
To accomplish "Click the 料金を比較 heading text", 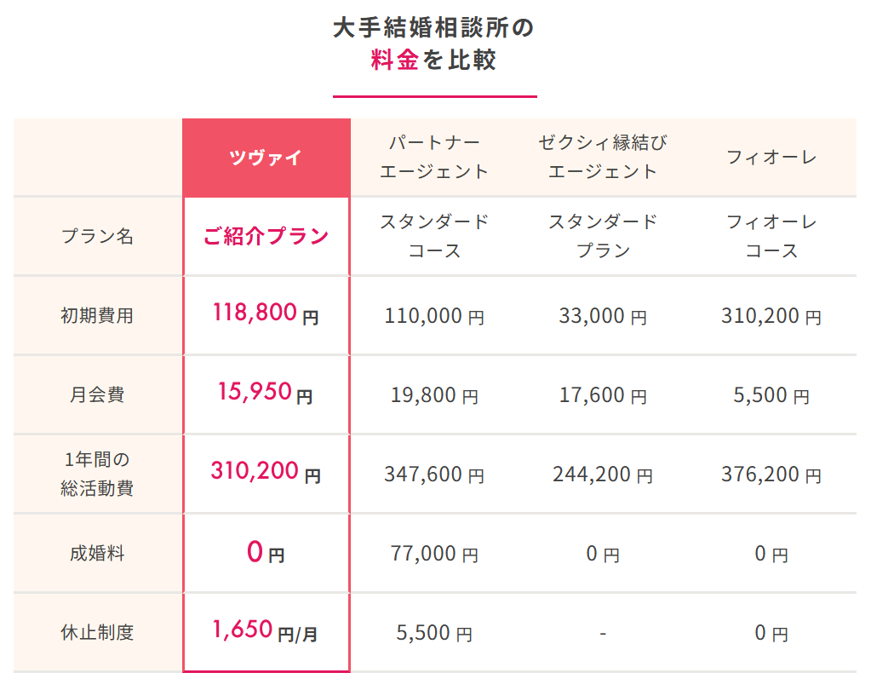I will 434,60.
